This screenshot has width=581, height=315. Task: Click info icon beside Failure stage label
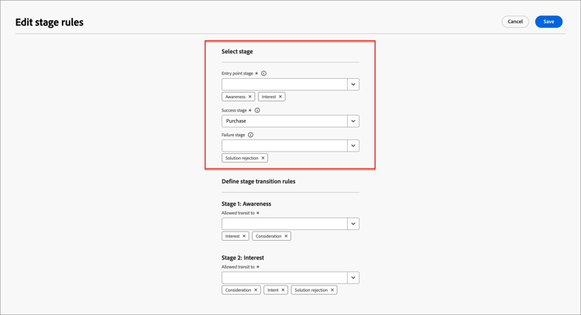pos(250,135)
